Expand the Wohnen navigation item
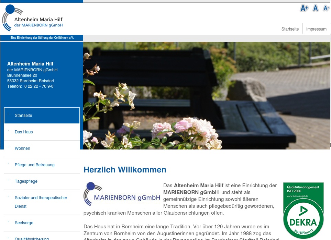 click(22, 148)
